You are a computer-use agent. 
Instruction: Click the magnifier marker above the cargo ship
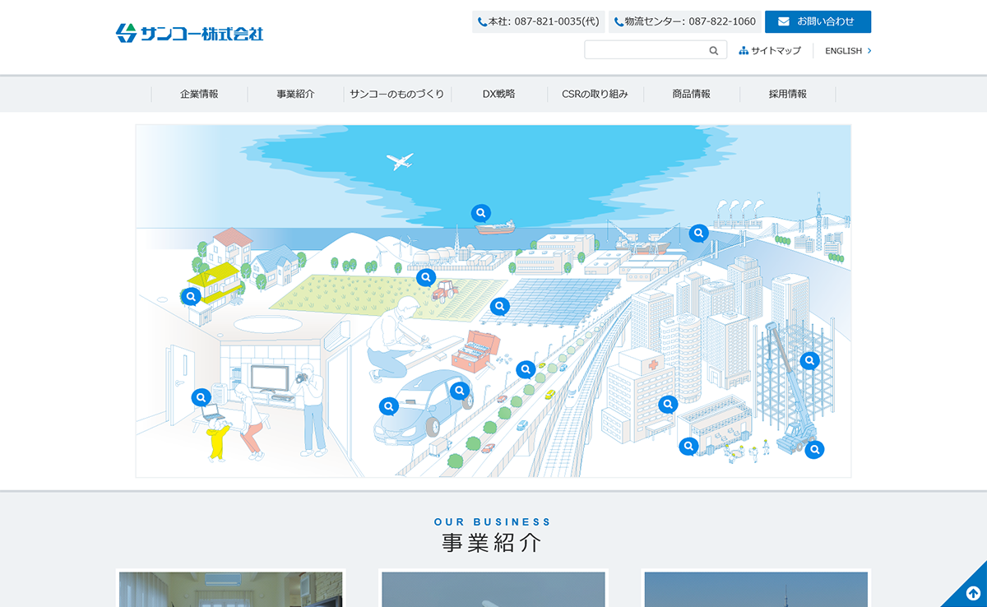(480, 213)
